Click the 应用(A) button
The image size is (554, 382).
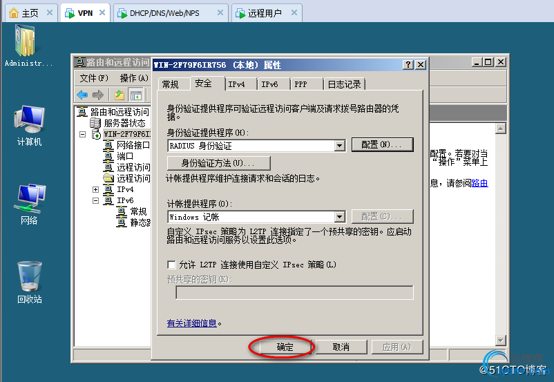[397, 347]
